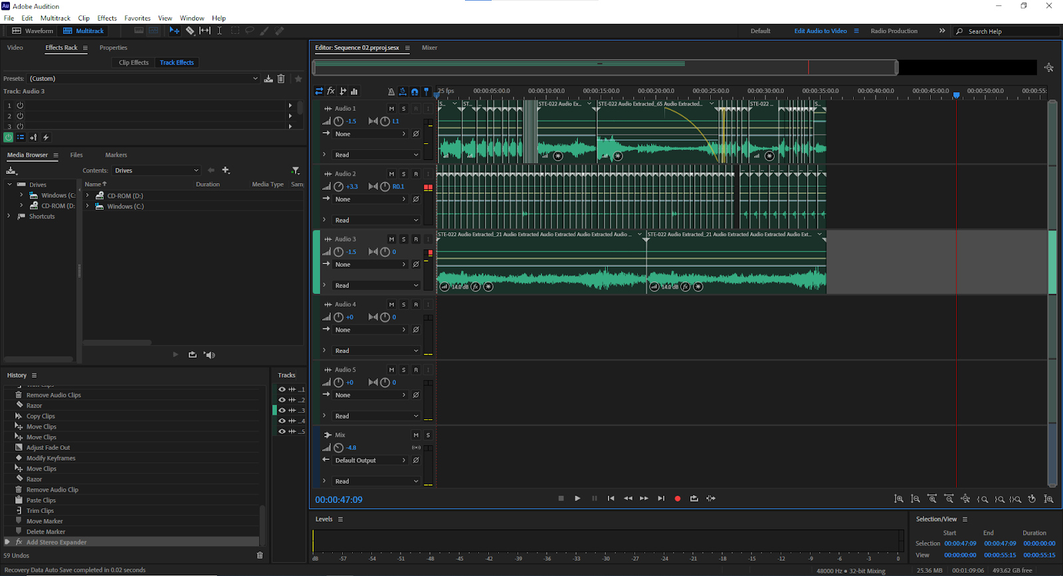Open effect slot 2 arrow menu
Screen dimensions: 1063x576
(290, 115)
